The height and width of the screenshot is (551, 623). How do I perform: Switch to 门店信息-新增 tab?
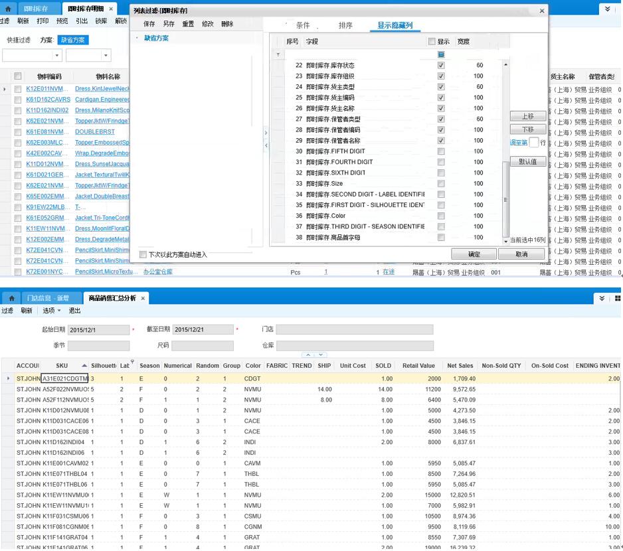pos(48,298)
